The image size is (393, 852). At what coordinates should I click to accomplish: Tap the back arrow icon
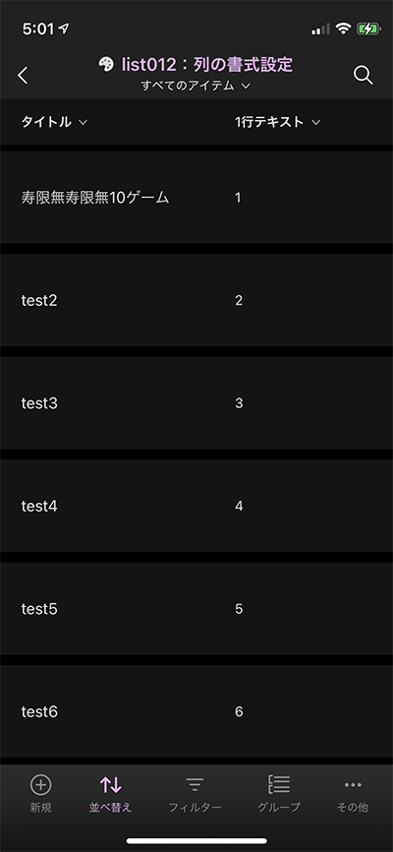click(x=23, y=76)
